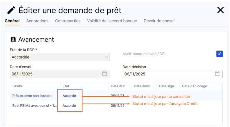Expand the Etat de la DDP dropdown
Screen dimensions: 230x127
tap(106, 57)
